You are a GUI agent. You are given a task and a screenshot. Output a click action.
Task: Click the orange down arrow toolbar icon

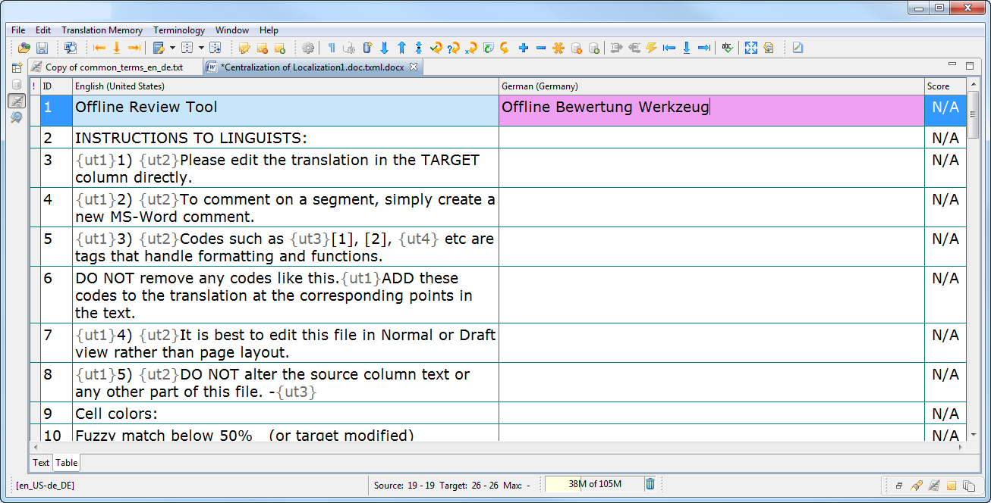(x=117, y=48)
